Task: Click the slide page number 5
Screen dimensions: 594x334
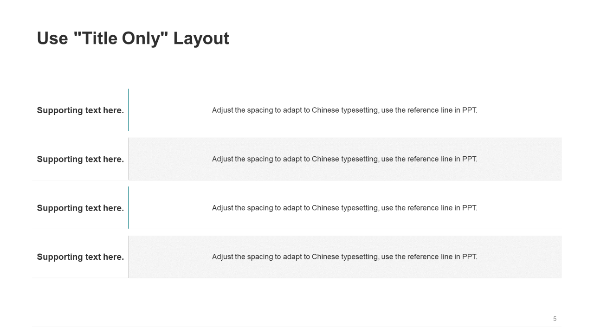Action: point(555,319)
